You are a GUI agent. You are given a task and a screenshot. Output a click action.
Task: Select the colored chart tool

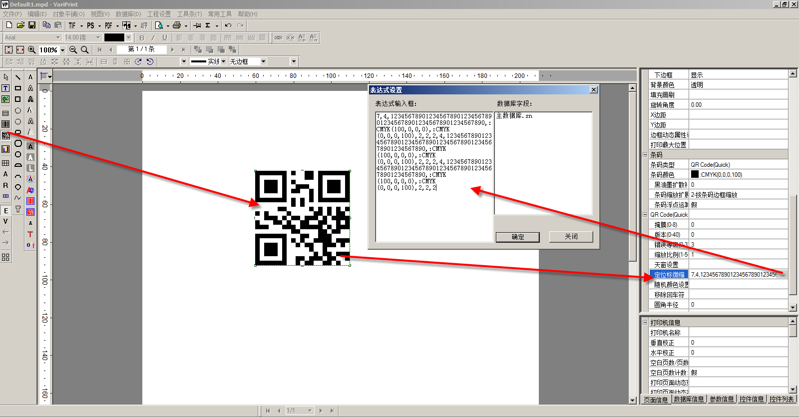point(5,149)
